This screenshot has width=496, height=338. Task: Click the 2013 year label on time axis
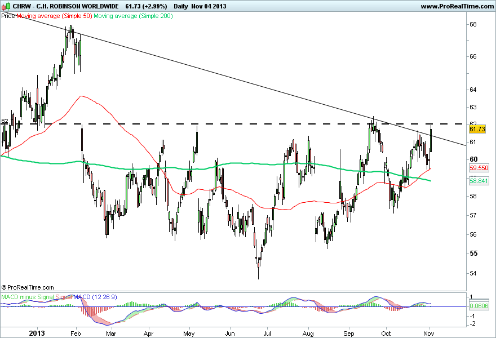tap(37, 333)
